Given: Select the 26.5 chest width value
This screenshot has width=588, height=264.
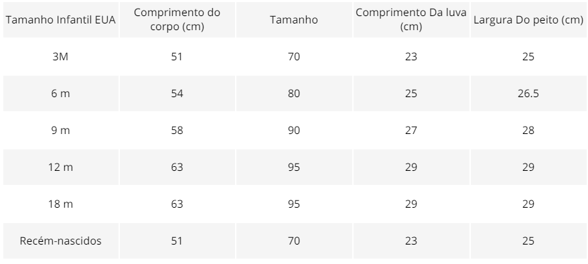Looking at the screenshot, I should [528, 93].
